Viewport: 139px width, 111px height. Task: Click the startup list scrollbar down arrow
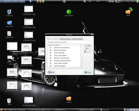(x=82, y=66)
